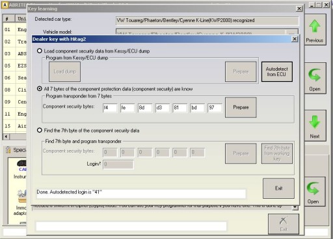This screenshot has width=333, height=239.
Task: Click fifth security byte field 81
Action: (x=180, y=108)
